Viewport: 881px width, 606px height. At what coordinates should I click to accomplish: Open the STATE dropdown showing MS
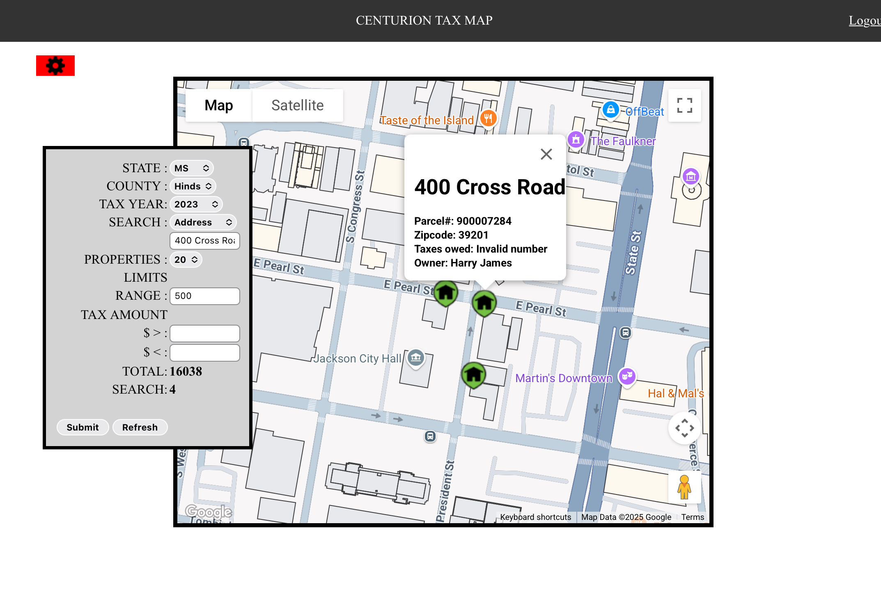pos(191,168)
